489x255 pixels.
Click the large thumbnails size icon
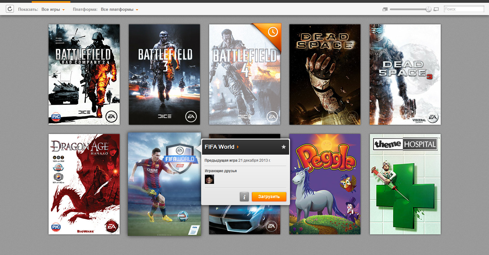tap(436, 9)
